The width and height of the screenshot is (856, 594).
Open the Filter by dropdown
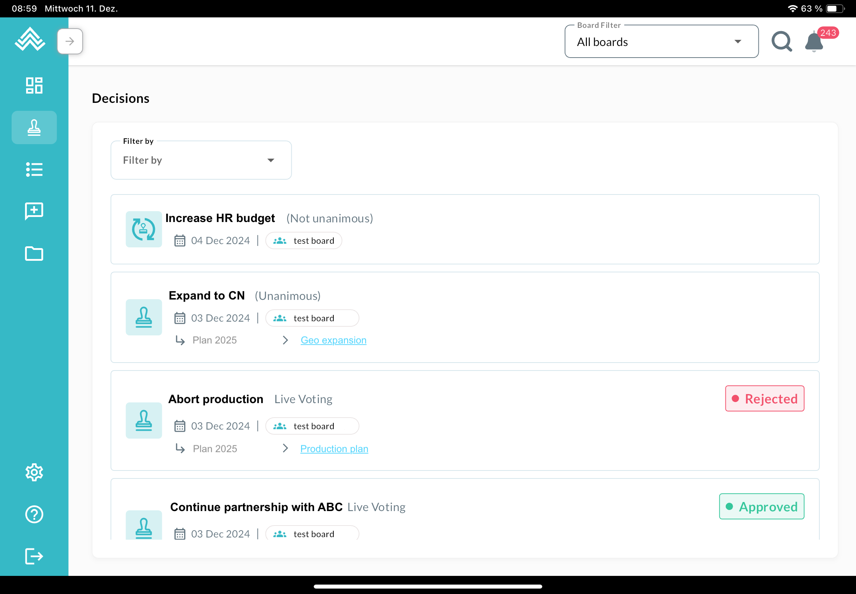[201, 160]
